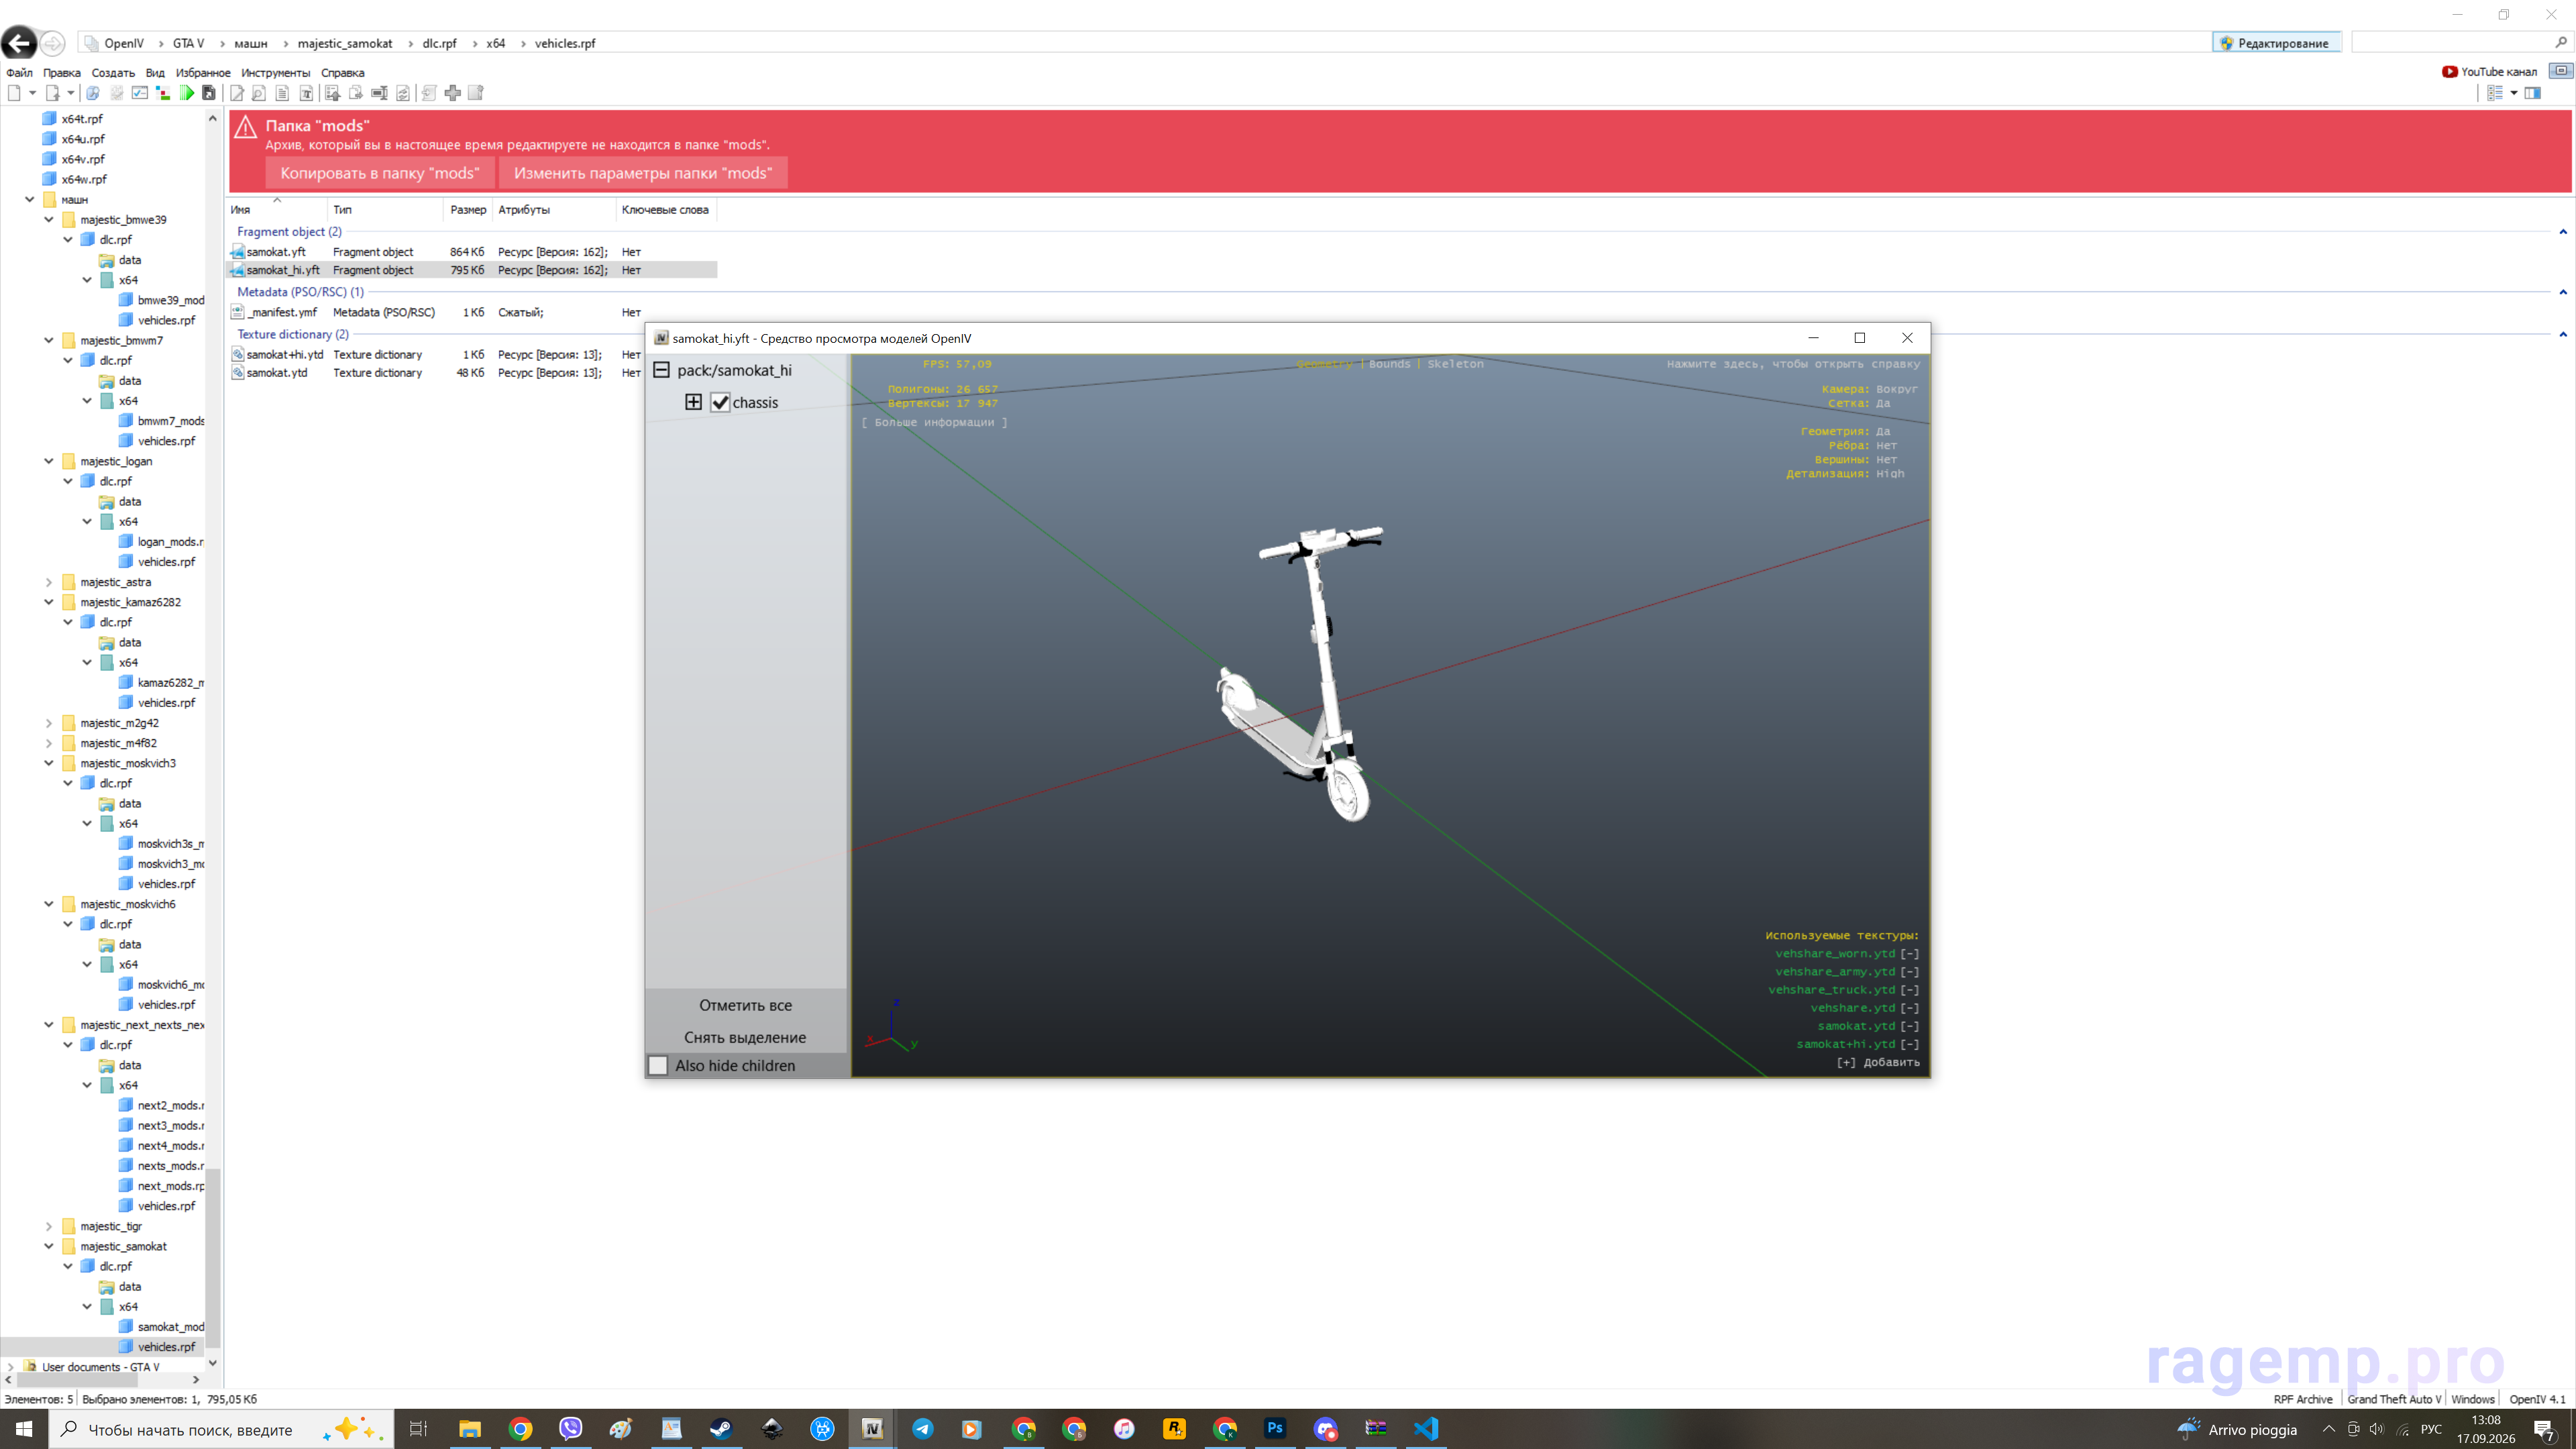Viewport: 2576px width, 1449px height.
Task: Enable the Also hide children checkbox
Action: point(658,1065)
